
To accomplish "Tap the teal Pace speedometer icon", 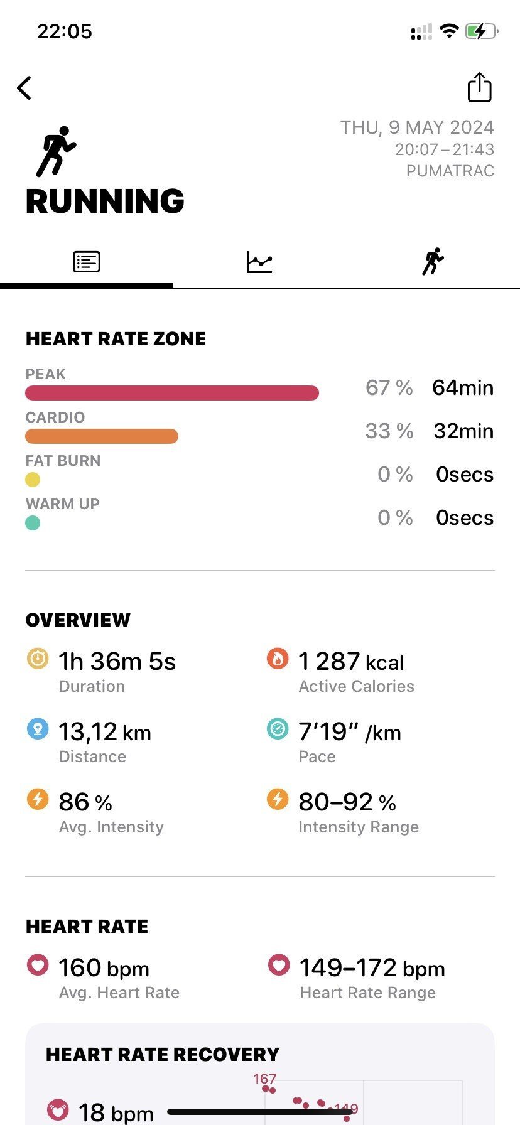I will click(278, 729).
